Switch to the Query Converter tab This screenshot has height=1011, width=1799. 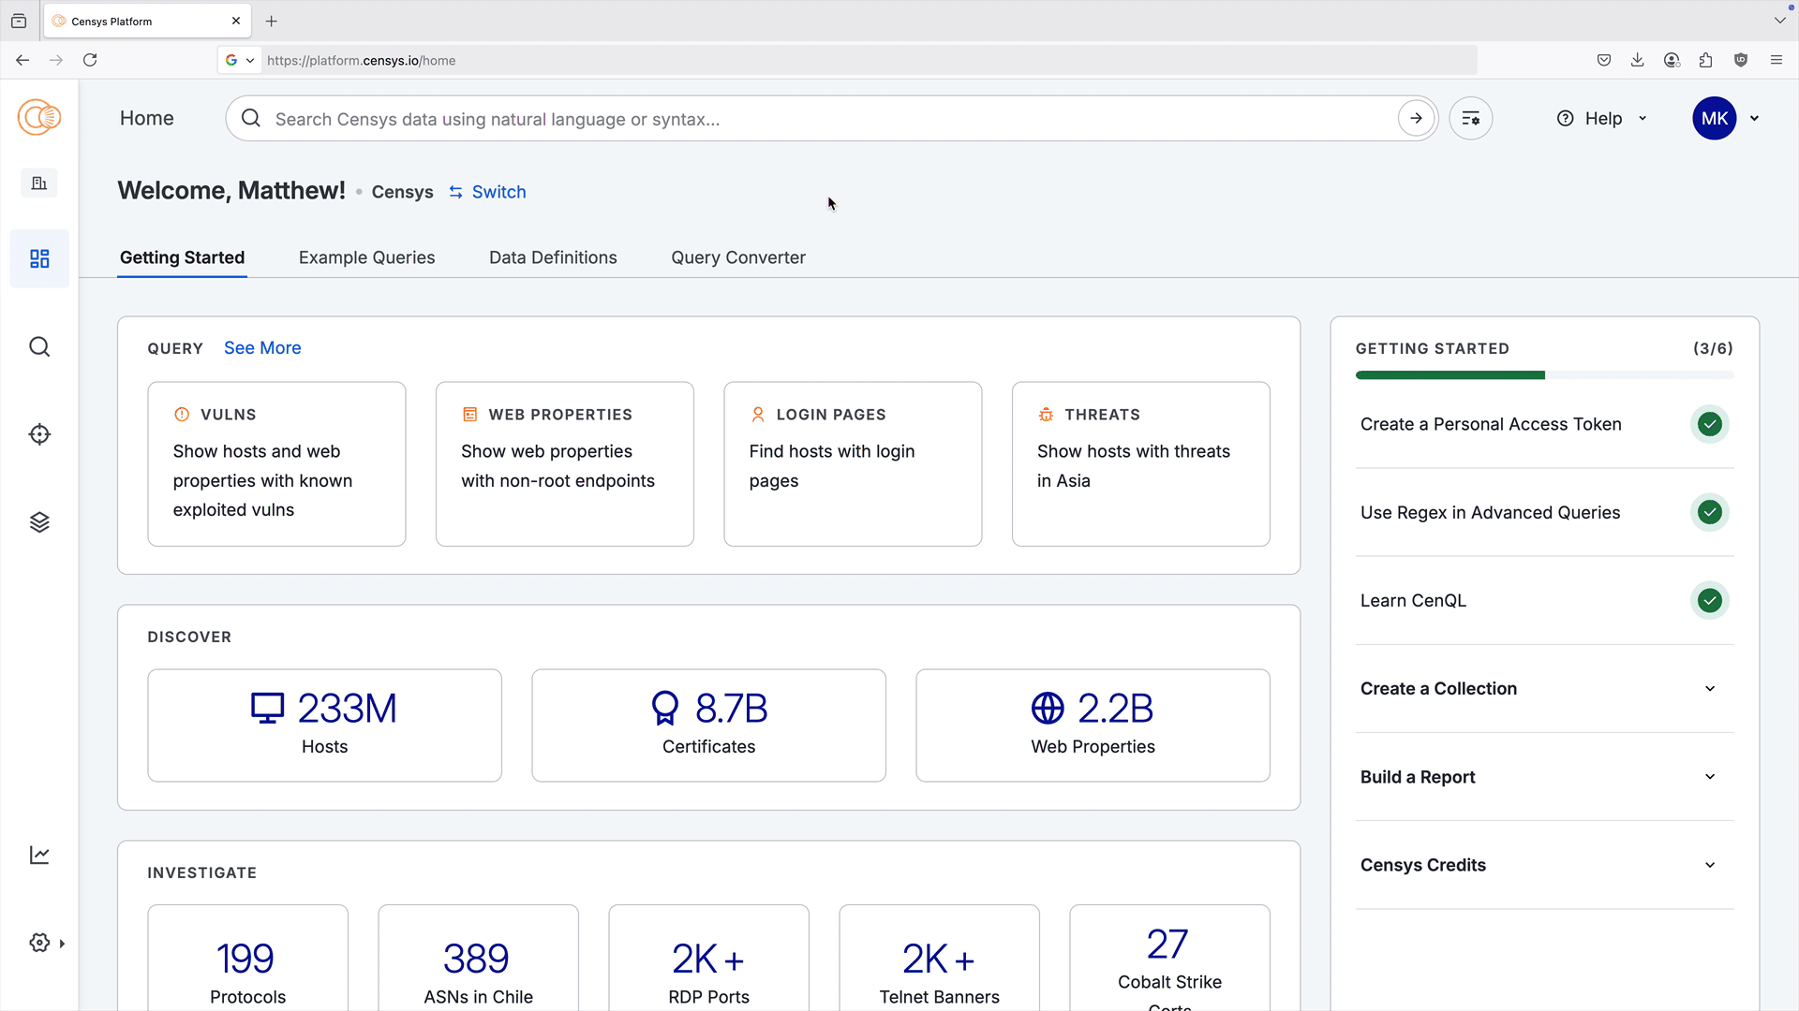(738, 257)
